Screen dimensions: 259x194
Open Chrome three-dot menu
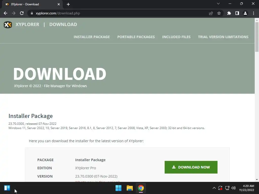point(253,13)
